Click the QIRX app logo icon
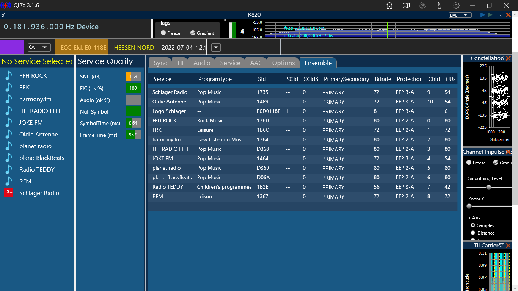This screenshot has height=291, width=518. (6, 5)
